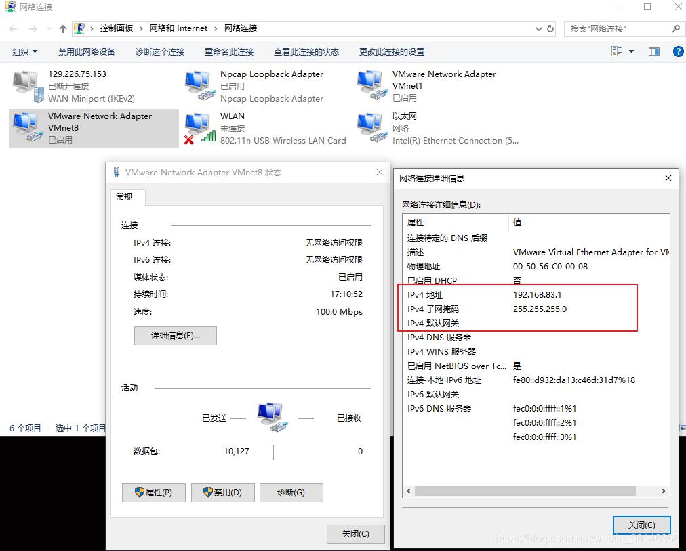Select the IPv4 子网掩码 255.255.255.0 row
The image size is (686, 551).
(536, 309)
